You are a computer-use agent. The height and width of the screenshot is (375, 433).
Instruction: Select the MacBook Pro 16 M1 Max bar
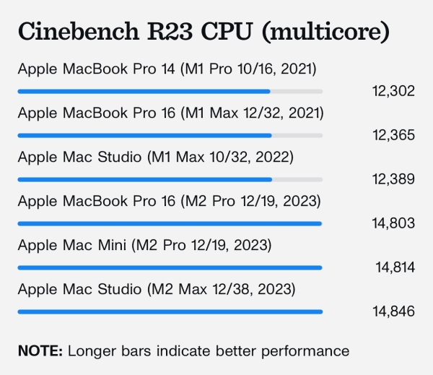click(x=145, y=136)
